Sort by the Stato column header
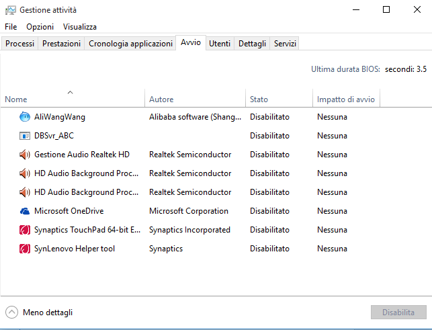The width and height of the screenshot is (432, 330). [x=279, y=98]
